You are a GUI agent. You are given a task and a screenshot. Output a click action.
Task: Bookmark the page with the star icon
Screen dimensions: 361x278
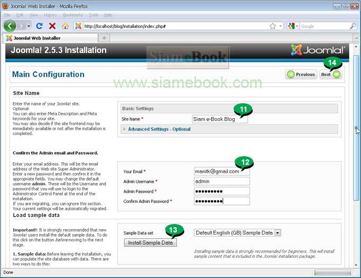tap(272, 26)
